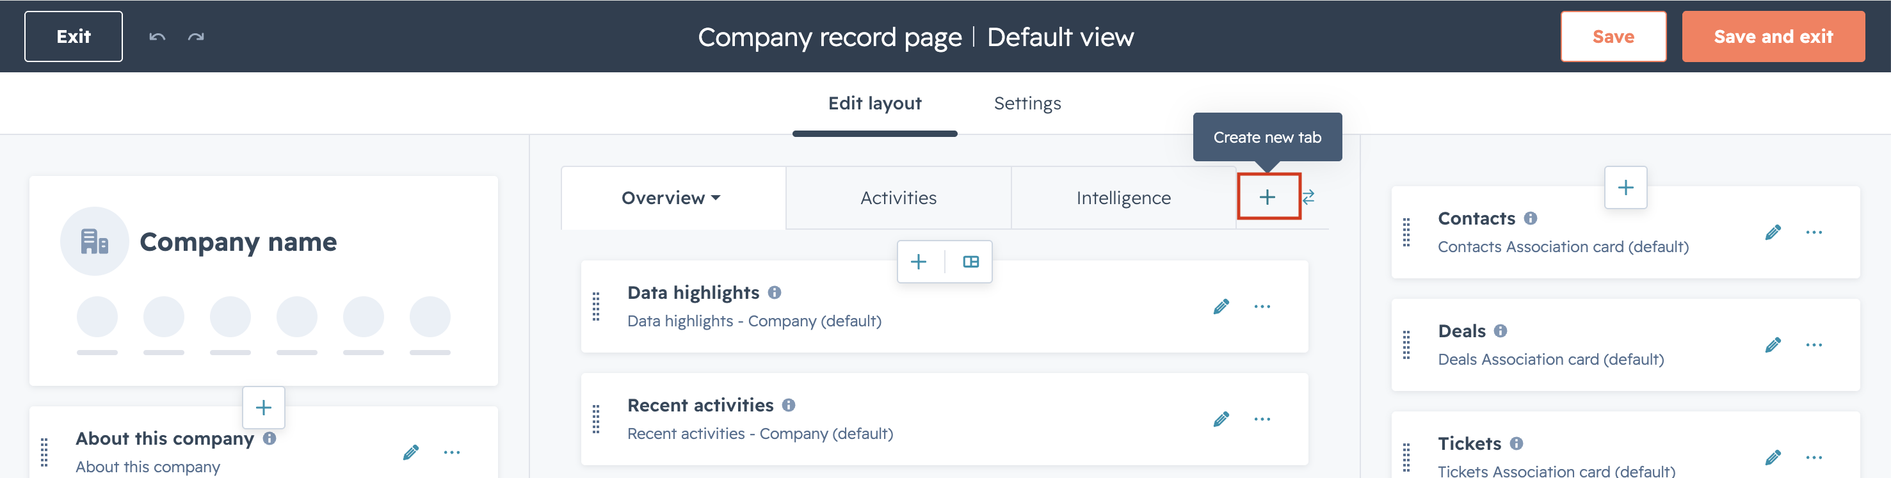1891x478 pixels.
Task: Click the company building avatar icon
Action: point(95,242)
